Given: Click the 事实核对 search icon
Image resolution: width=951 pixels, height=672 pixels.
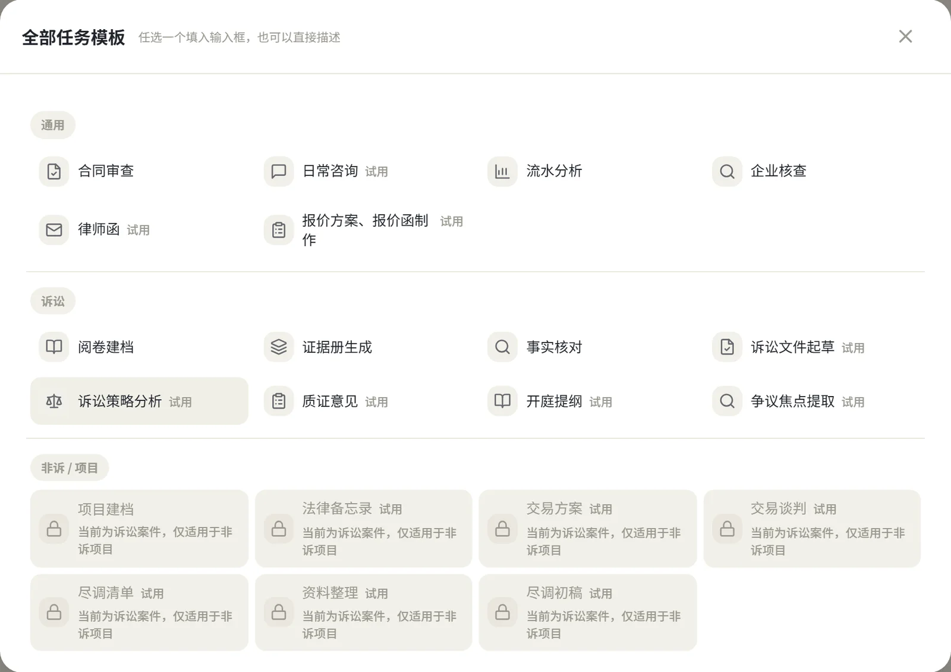Looking at the screenshot, I should click(502, 347).
